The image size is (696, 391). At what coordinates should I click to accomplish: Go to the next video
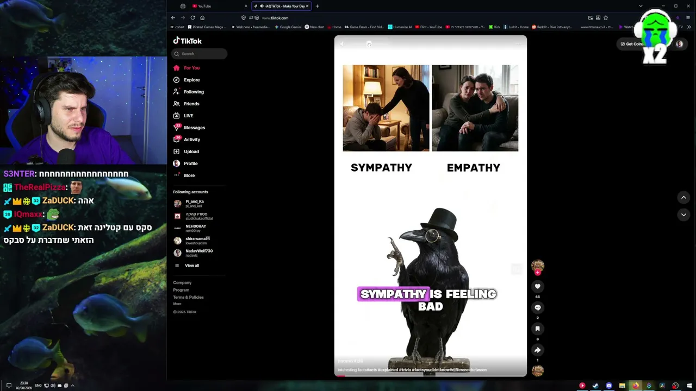(683, 215)
